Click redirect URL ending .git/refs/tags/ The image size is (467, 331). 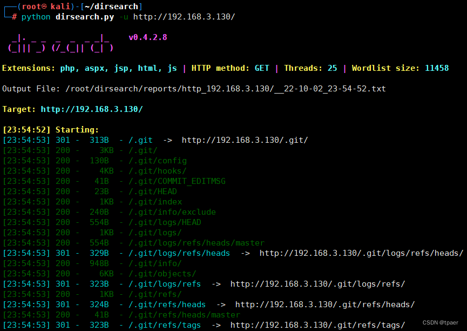[317, 325]
